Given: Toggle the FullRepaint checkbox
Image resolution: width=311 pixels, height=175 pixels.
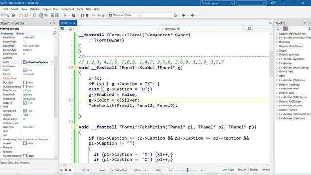Looking at the screenshot, I should tap(25, 111).
